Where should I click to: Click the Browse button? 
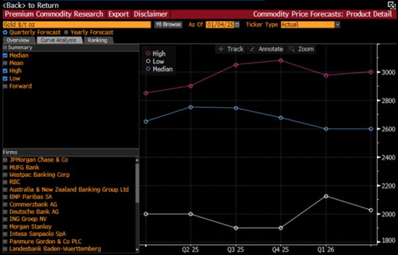pos(169,24)
